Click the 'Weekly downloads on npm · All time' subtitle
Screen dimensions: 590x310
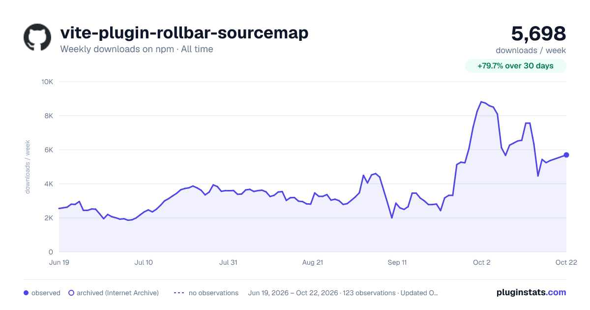point(137,49)
